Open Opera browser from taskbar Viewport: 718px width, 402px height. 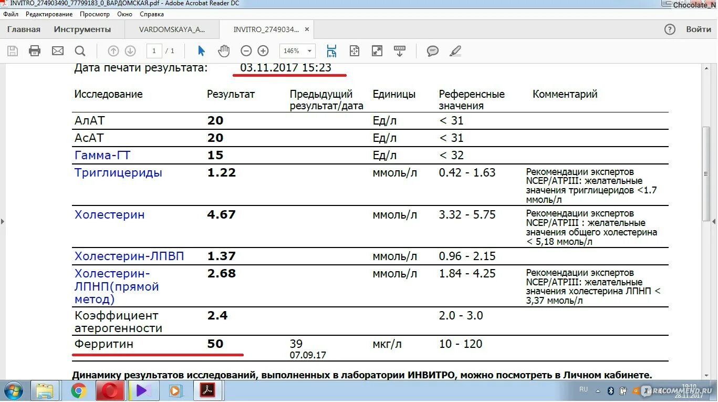[x=110, y=391]
